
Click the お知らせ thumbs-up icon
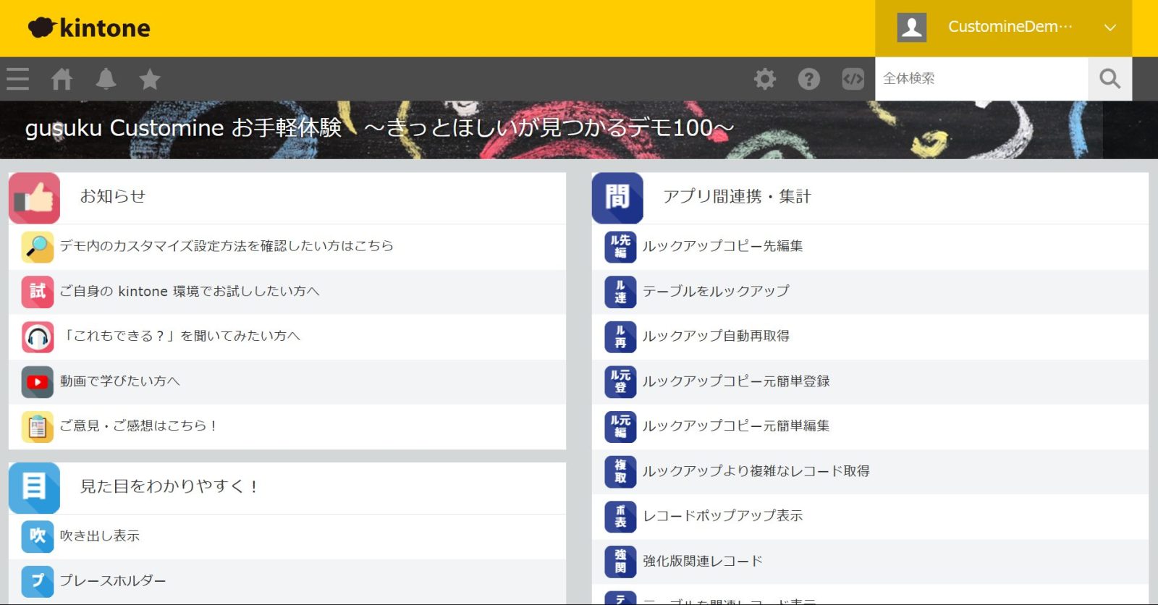(35, 198)
